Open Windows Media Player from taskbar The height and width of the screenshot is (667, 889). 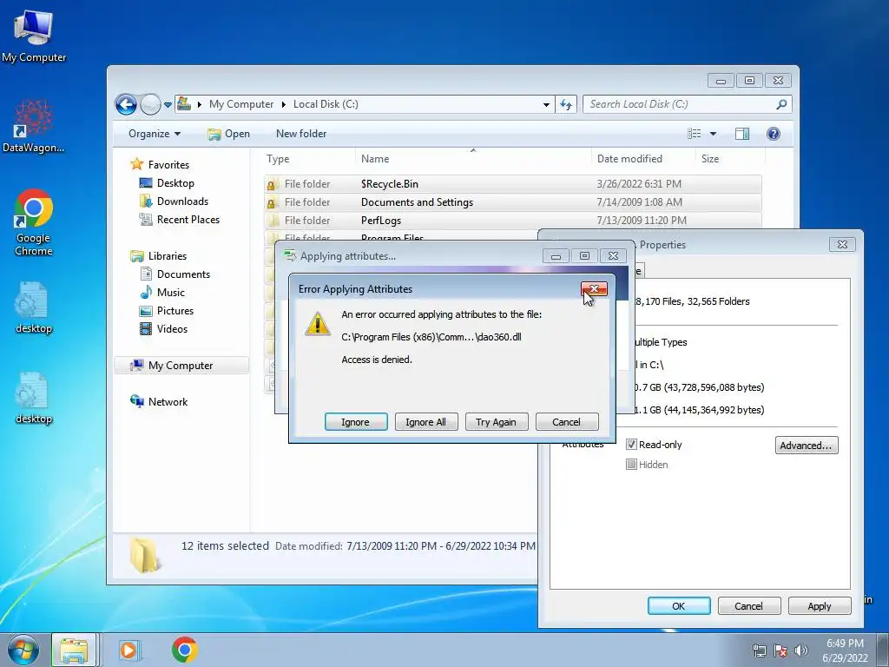tap(128, 650)
